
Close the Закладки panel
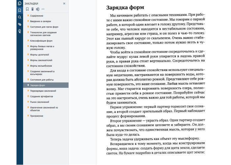[x=64, y=4]
